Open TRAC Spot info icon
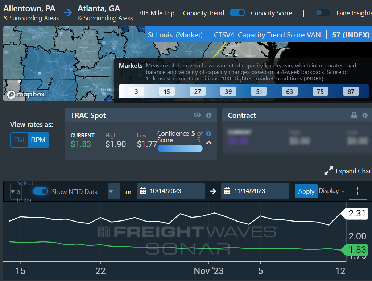Image resolution: width=372 pixels, height=281 pixels. coord(209,115)
